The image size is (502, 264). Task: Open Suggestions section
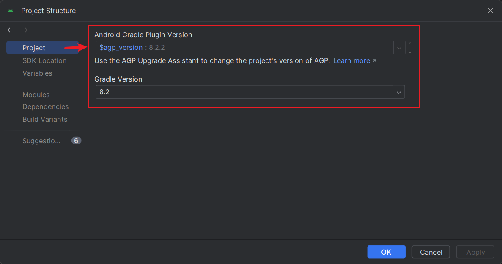(x=41, y=141)
